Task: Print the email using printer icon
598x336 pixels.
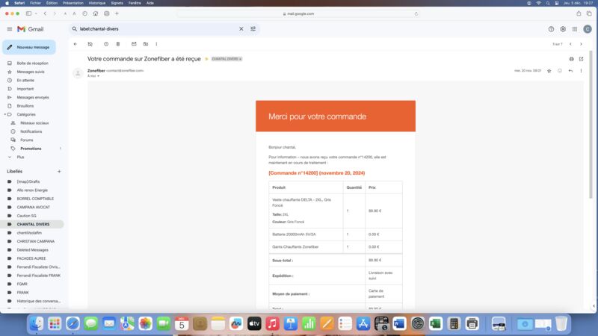Action: 571,59
